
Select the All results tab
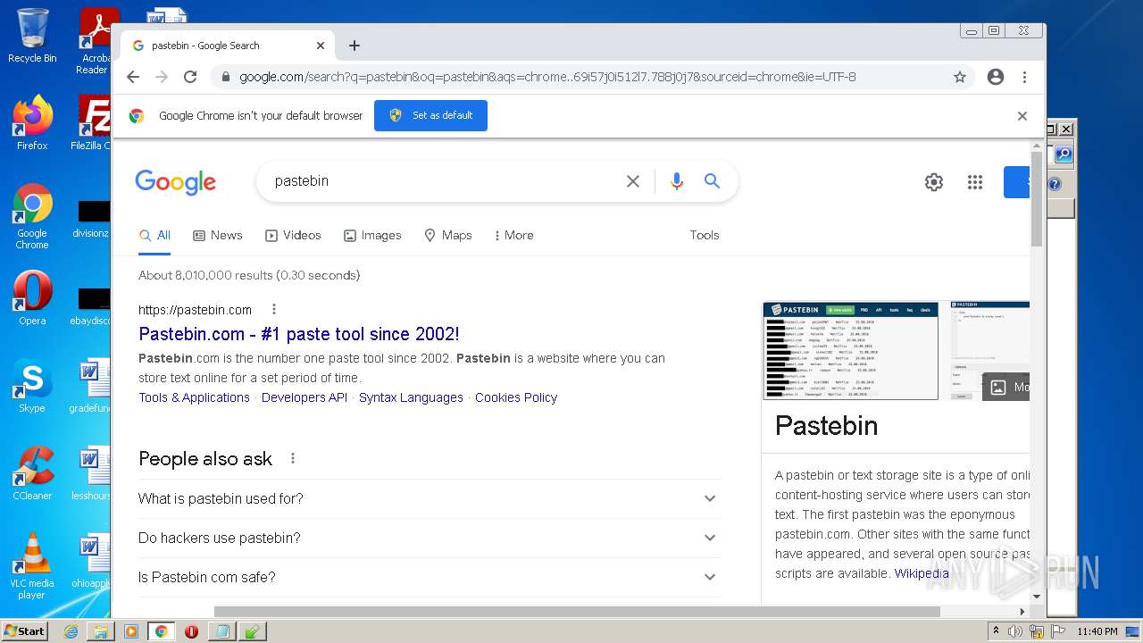click(x=154, y=236)
